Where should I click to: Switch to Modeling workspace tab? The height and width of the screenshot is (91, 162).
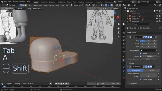[x=44, y=2]
